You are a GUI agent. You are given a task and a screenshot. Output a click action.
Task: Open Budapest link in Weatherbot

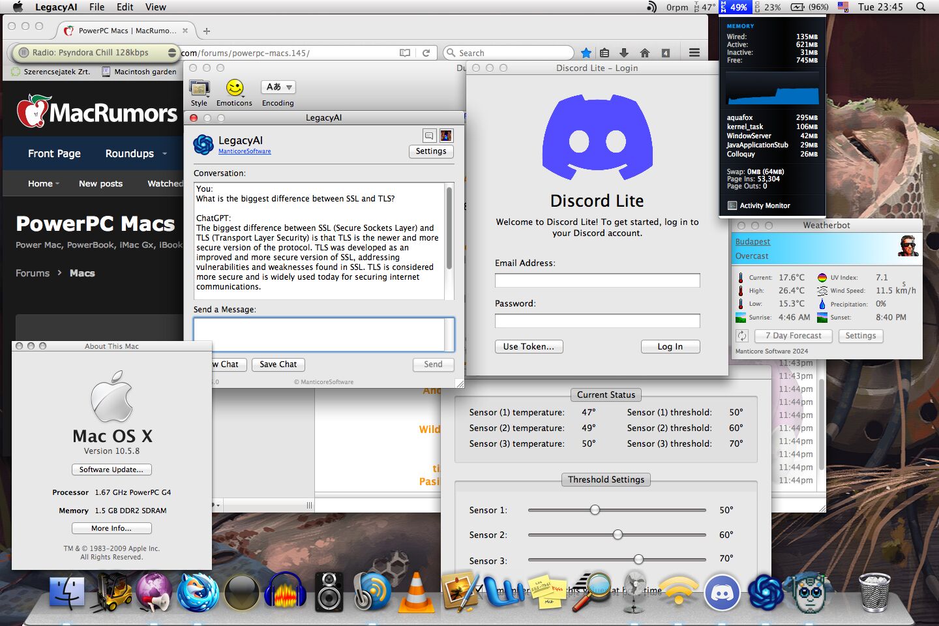pyautogui.click(x=753, y=242)
